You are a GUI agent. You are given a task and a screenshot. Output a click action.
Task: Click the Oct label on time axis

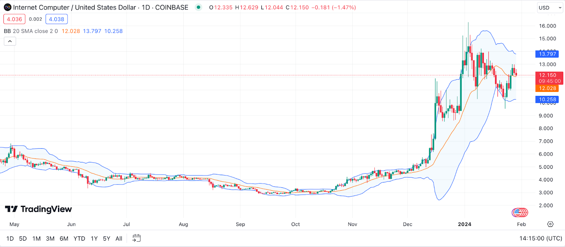[296, 224]
